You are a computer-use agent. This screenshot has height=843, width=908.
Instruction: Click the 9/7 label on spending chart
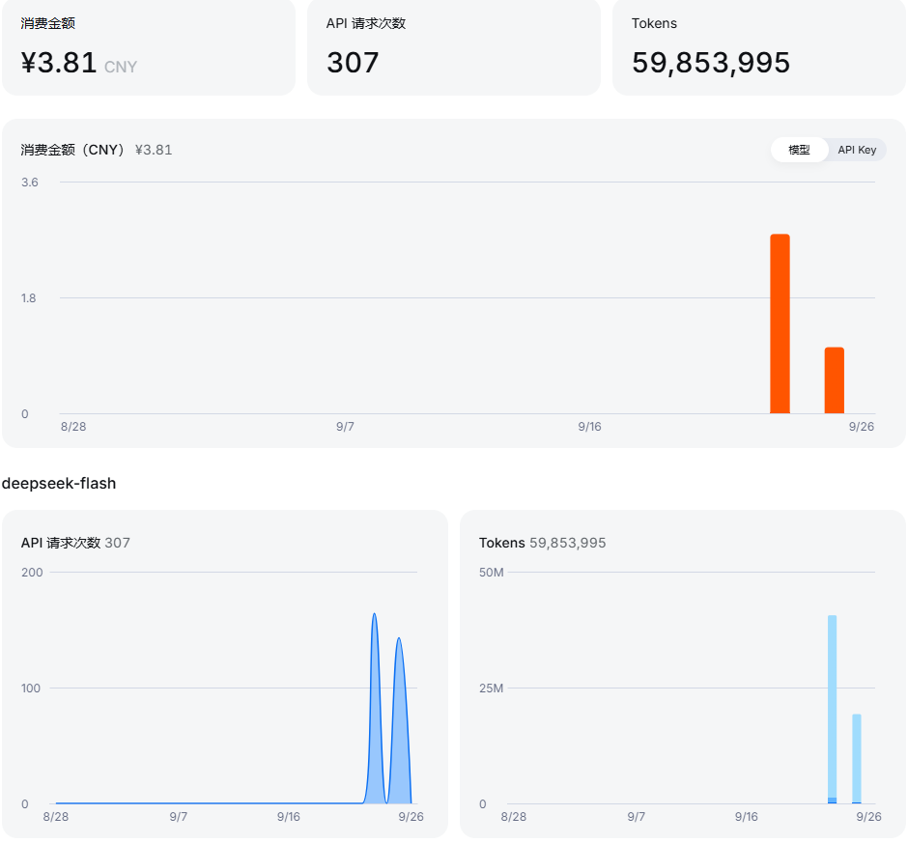(x=345, y=427)
